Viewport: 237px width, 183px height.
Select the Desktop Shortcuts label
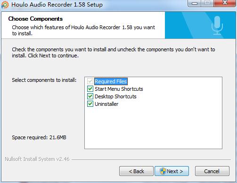pos(115,96)
